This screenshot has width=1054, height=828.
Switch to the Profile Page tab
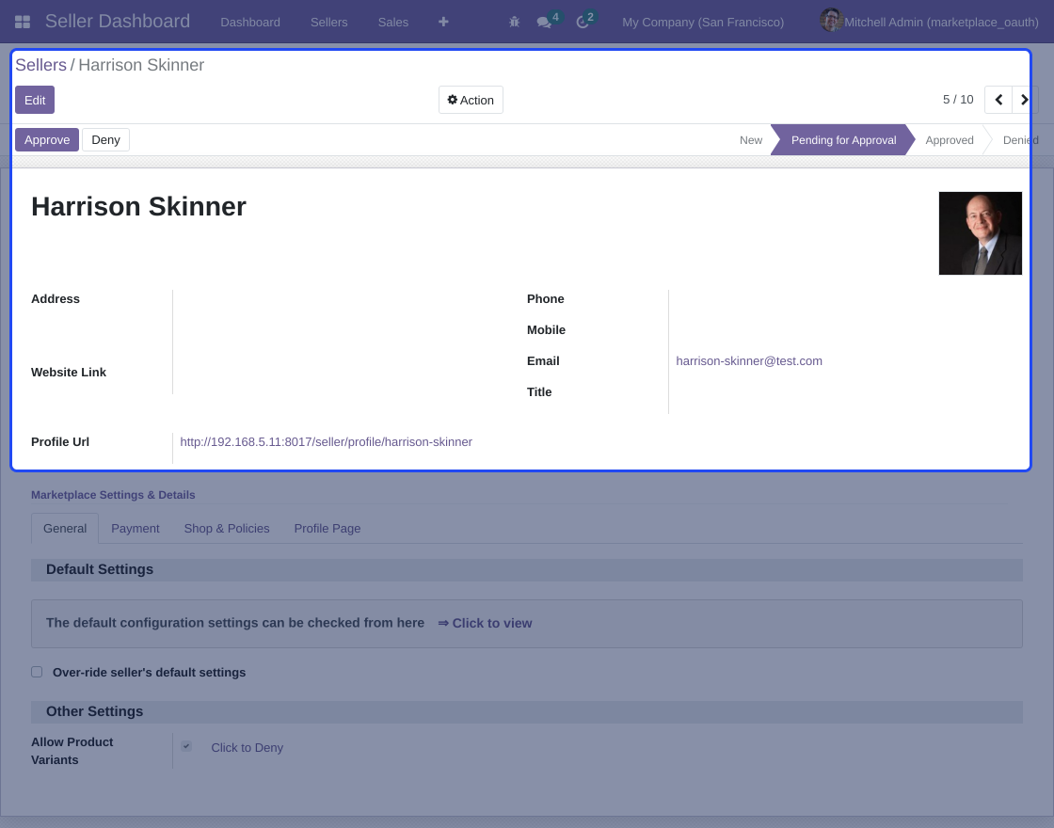(x=327, y=528)
